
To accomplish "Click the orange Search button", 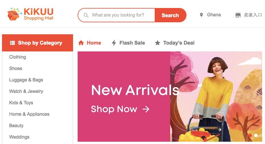I will pos(170,15).
